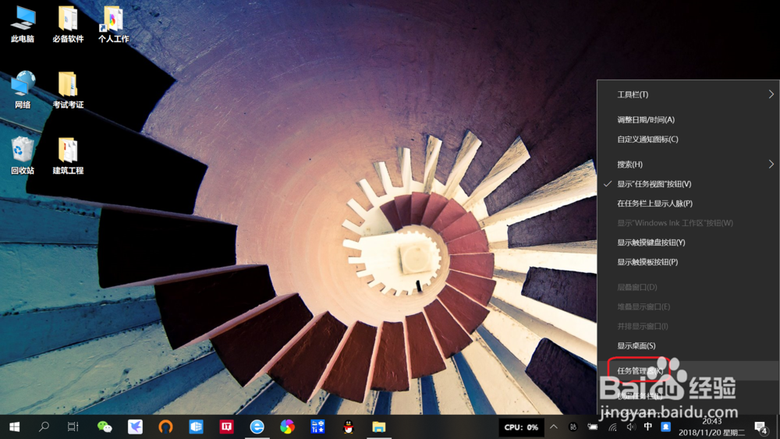Uncheck 显示"任务视图"按钮(V) option
This screenshot has width=780, height=439.
[689, 184]
